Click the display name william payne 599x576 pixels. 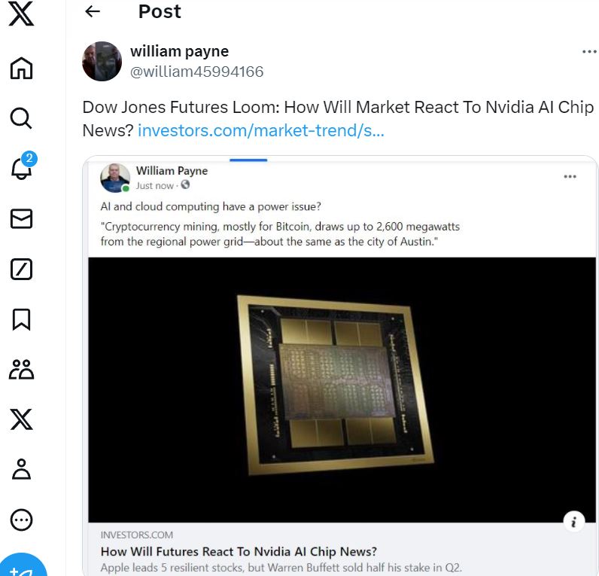click(180, 51)
